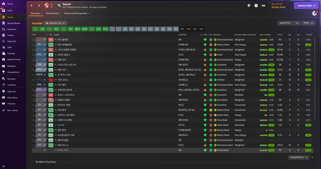Click the squad search field titled Squad

[x=150, y=6]
